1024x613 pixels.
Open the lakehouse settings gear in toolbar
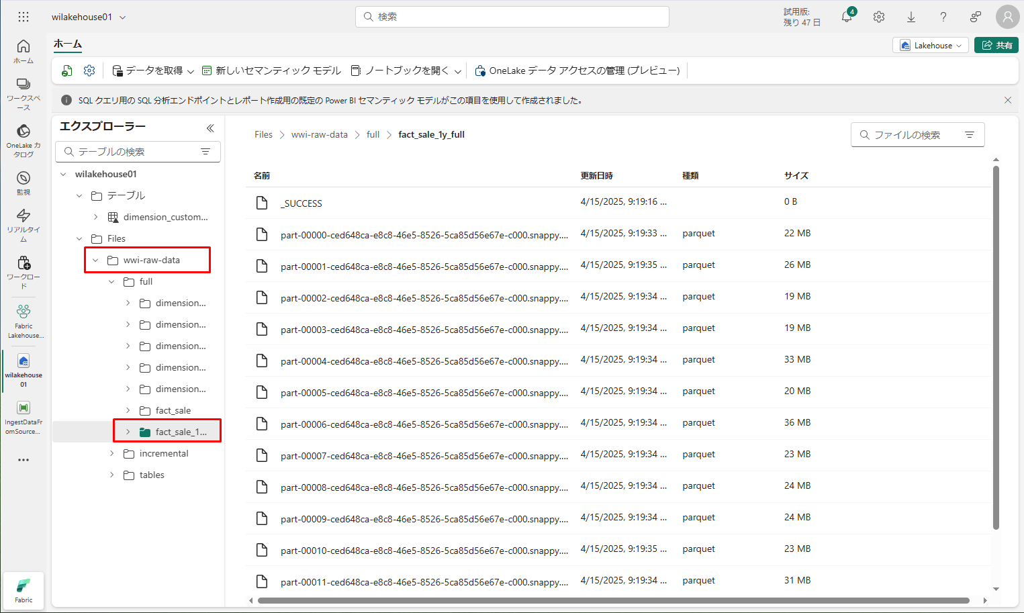point(89,70)
